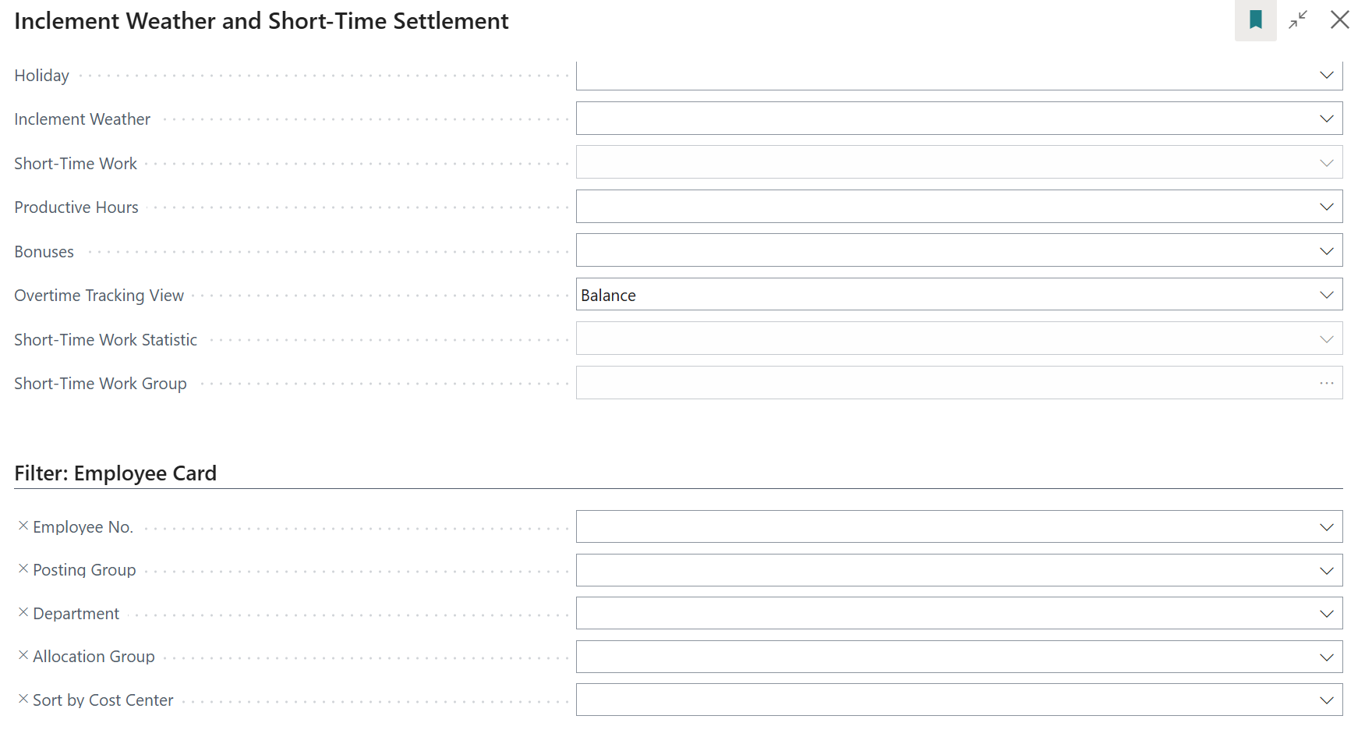Screen dimensions: 1365x737
Task: Open the Department filter dropdown arrow
Action: coord(1326,614)
